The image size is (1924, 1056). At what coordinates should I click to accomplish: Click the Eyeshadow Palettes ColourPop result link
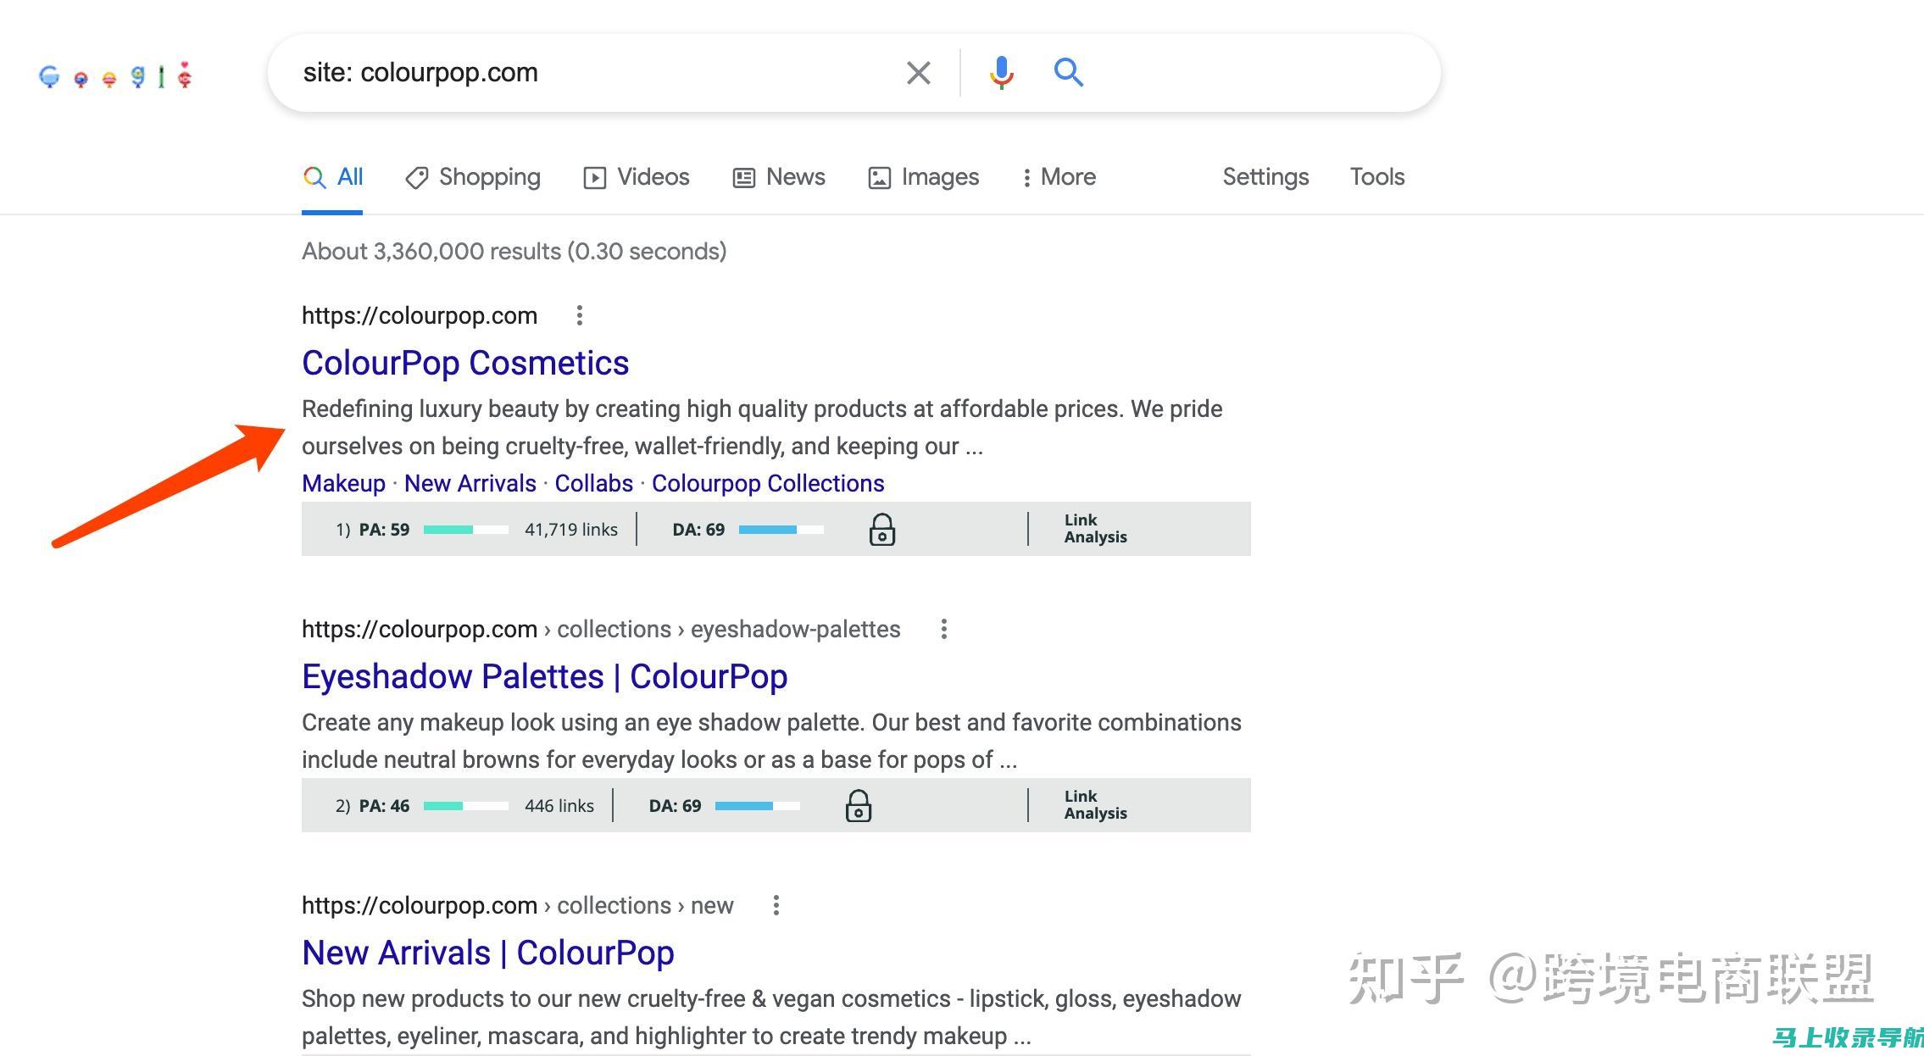tap(545, 676)
